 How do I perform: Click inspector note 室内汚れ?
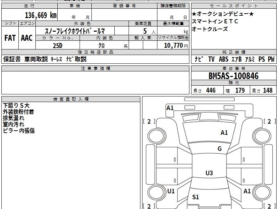coord(14,124)
